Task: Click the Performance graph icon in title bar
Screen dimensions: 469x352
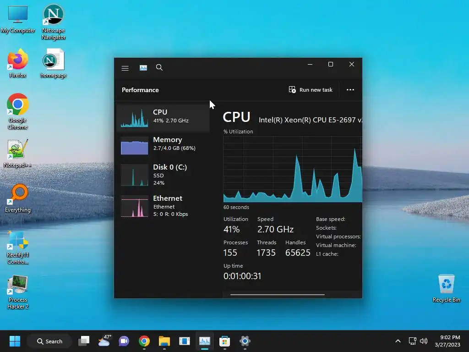Action: point(143,68)
